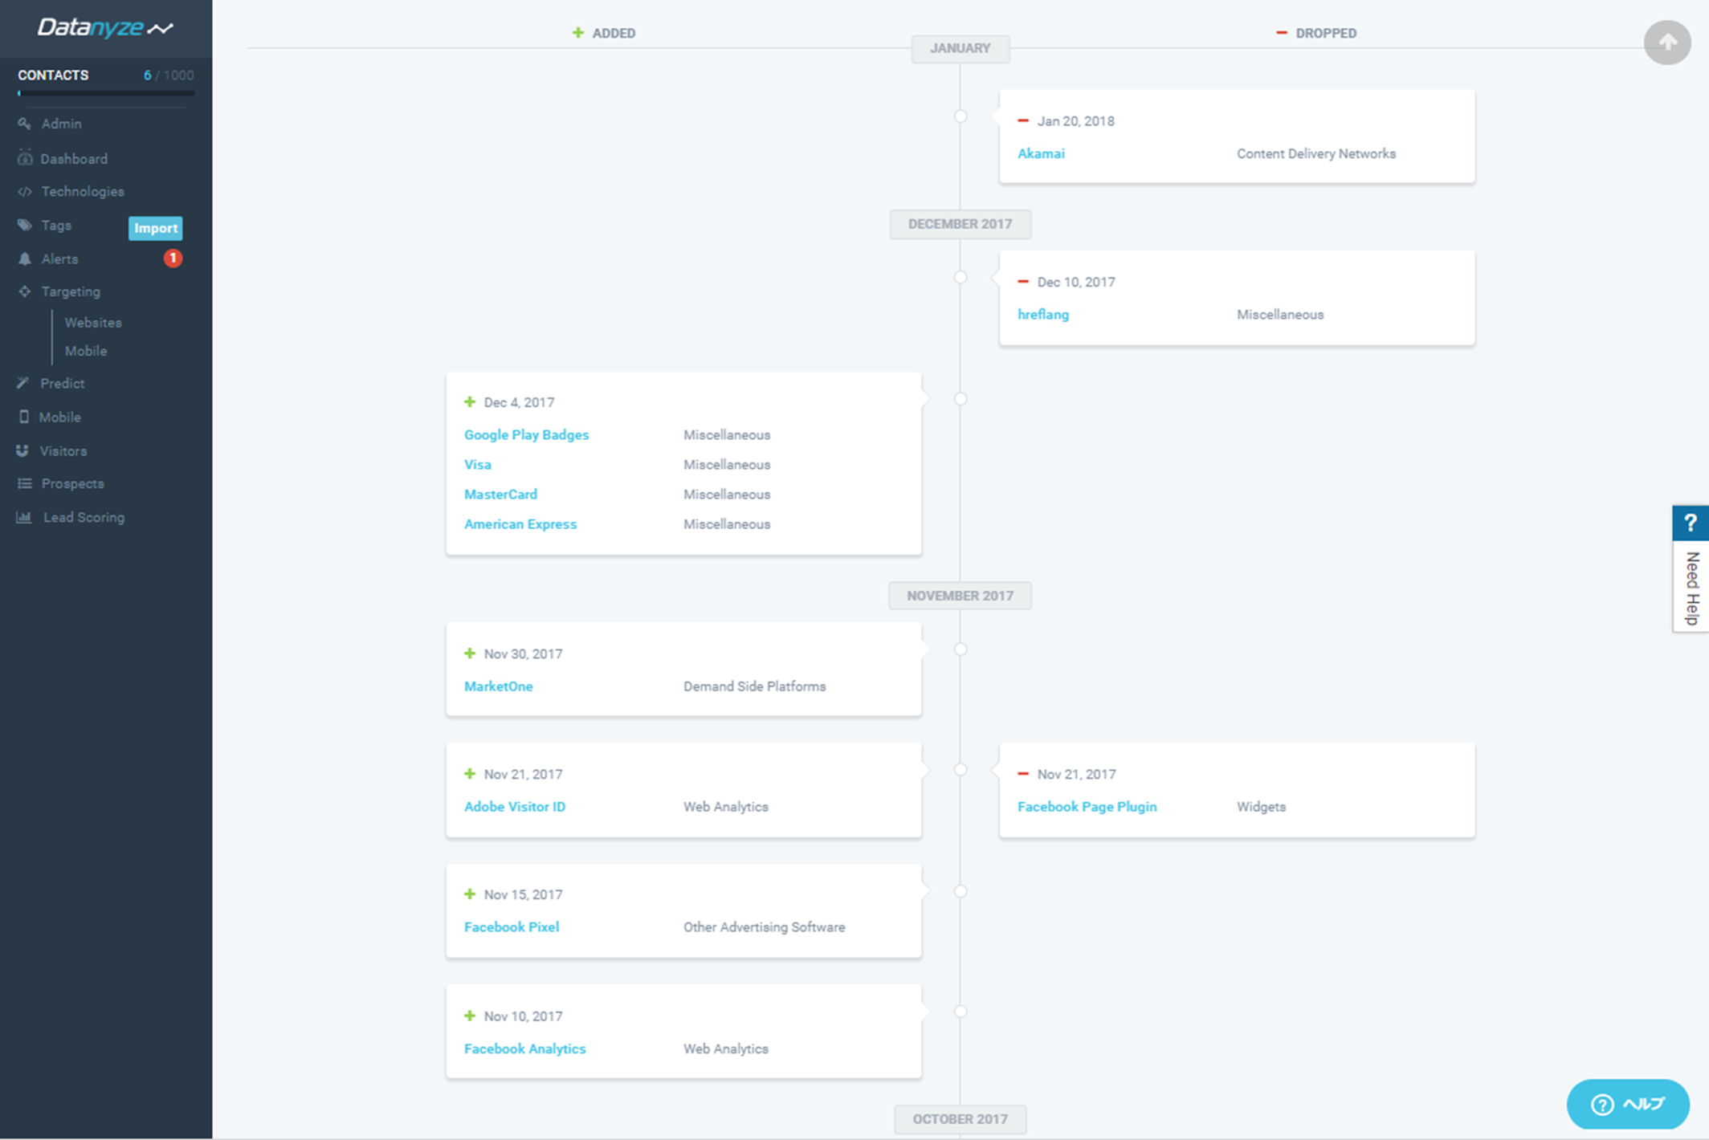Image resolution: width=1709 pixels, height=1140 pixels.
Task: Open the Admin menu item
Action: click(x=61, y=124)
